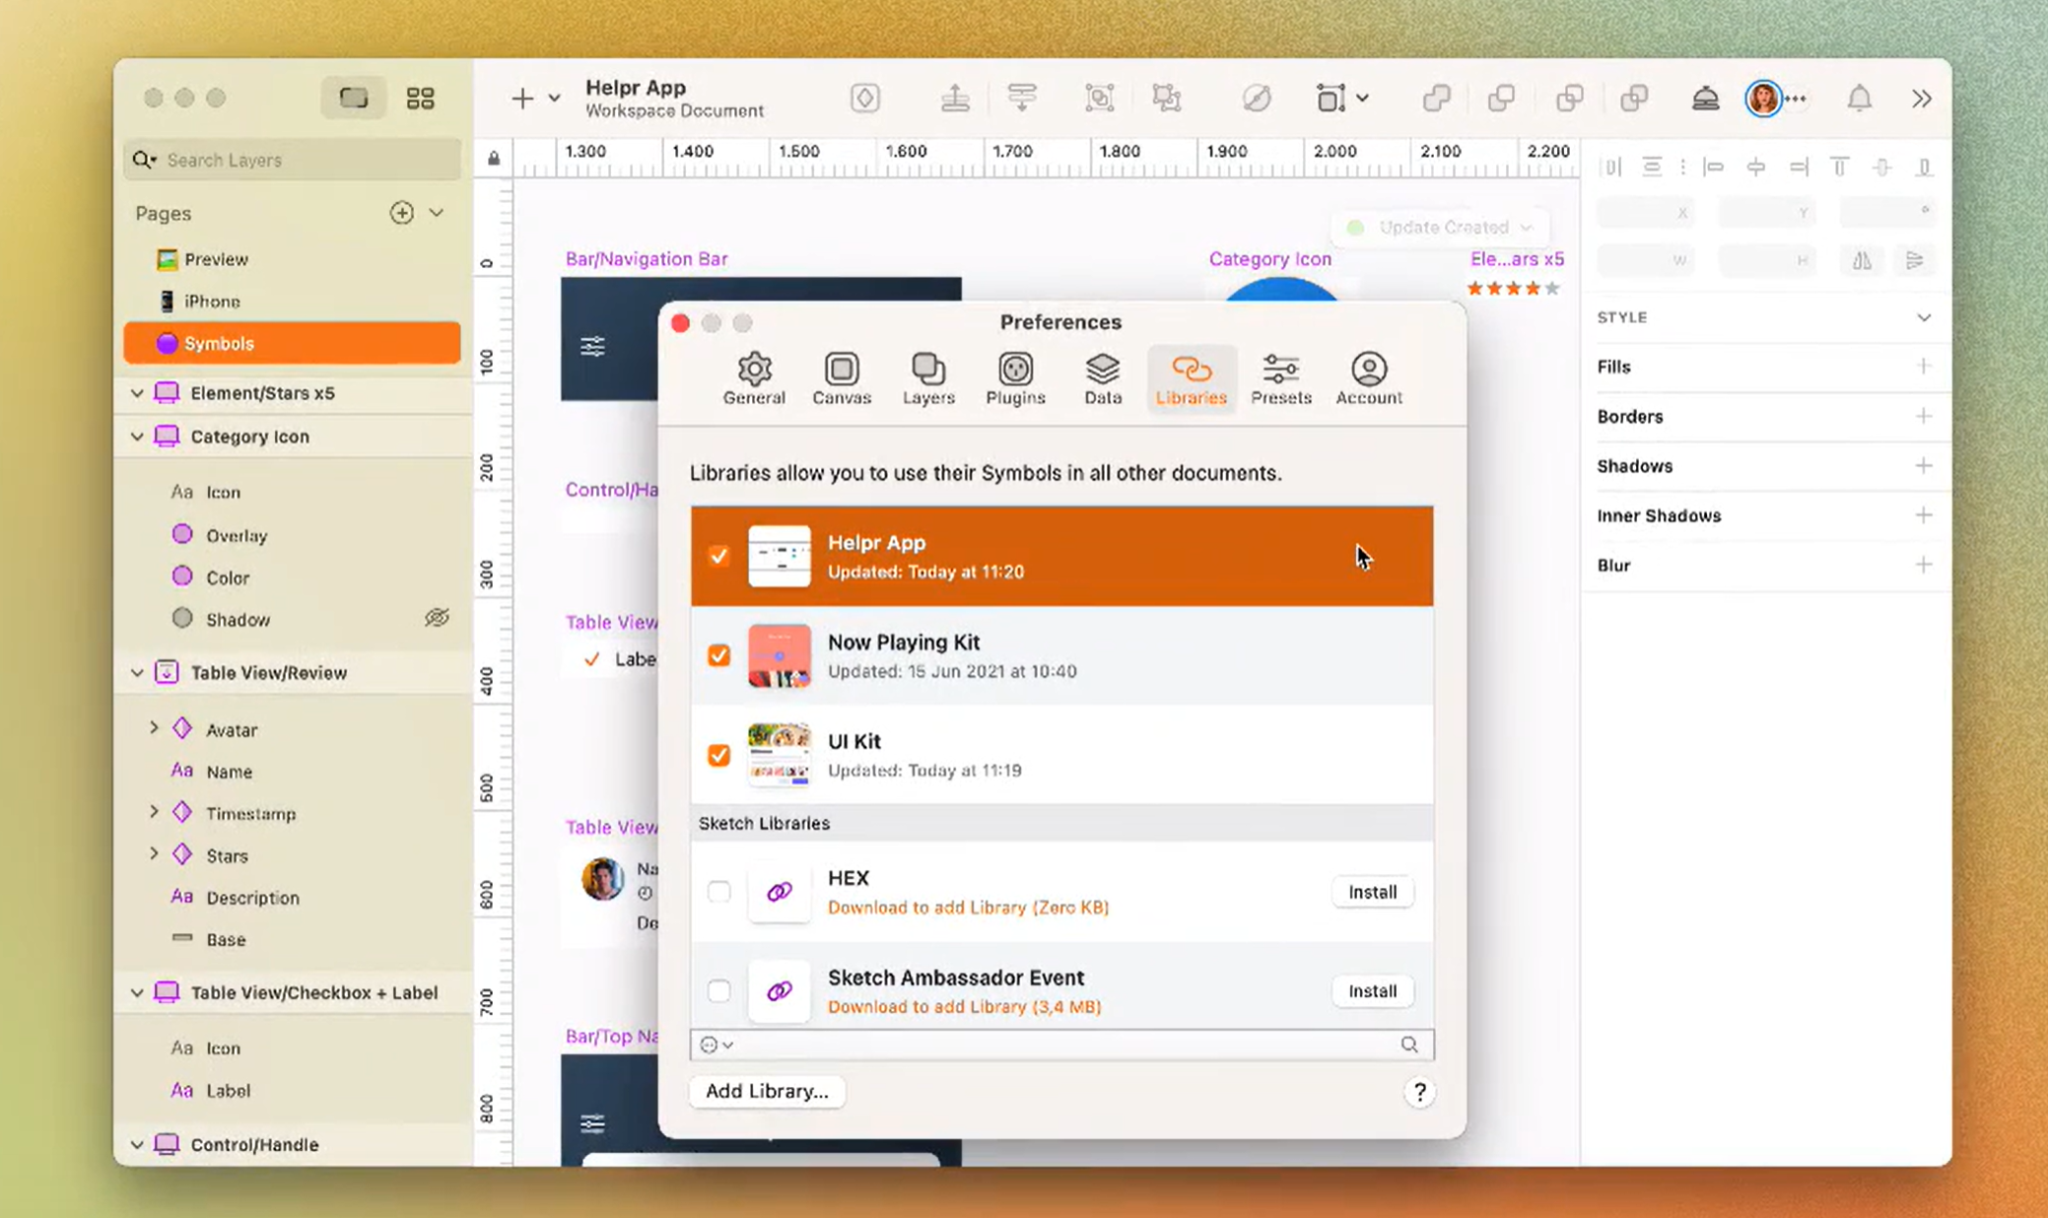
Task: Collapse Table View/Checkbox + Label group
Action: click(x=137, y=992)
